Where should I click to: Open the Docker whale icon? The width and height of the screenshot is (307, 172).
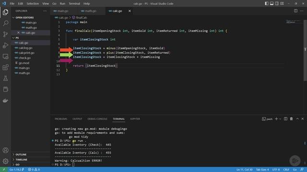[5, 101]
